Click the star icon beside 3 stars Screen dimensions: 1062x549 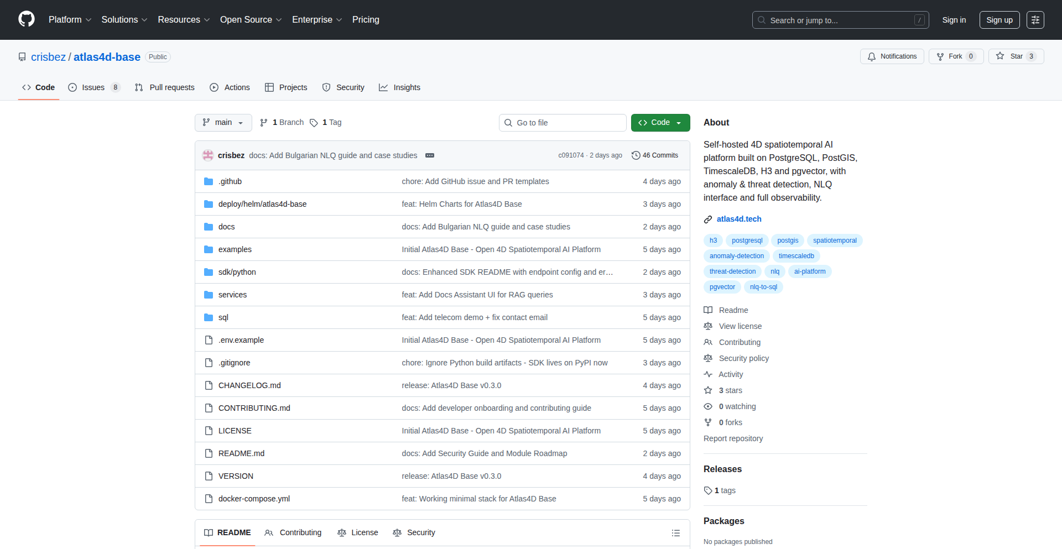[x=708, y=390]
